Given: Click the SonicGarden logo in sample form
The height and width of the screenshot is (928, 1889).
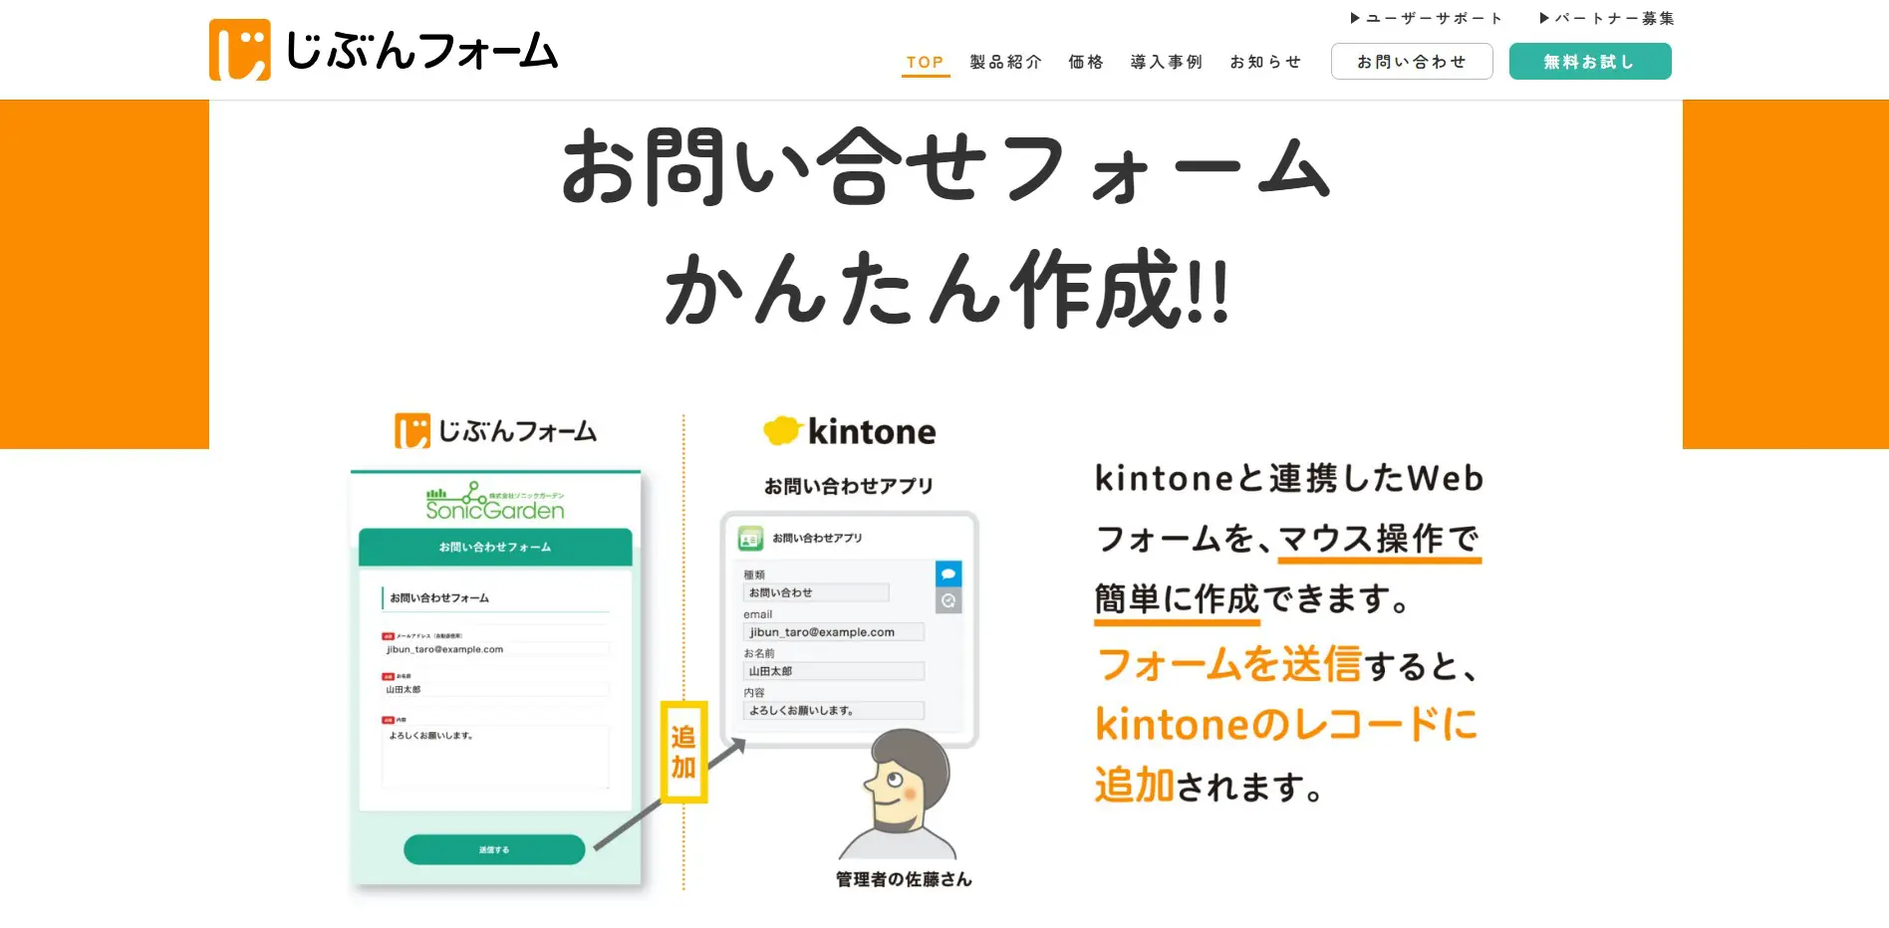Looking at the screenshot, I should (495, 502).
